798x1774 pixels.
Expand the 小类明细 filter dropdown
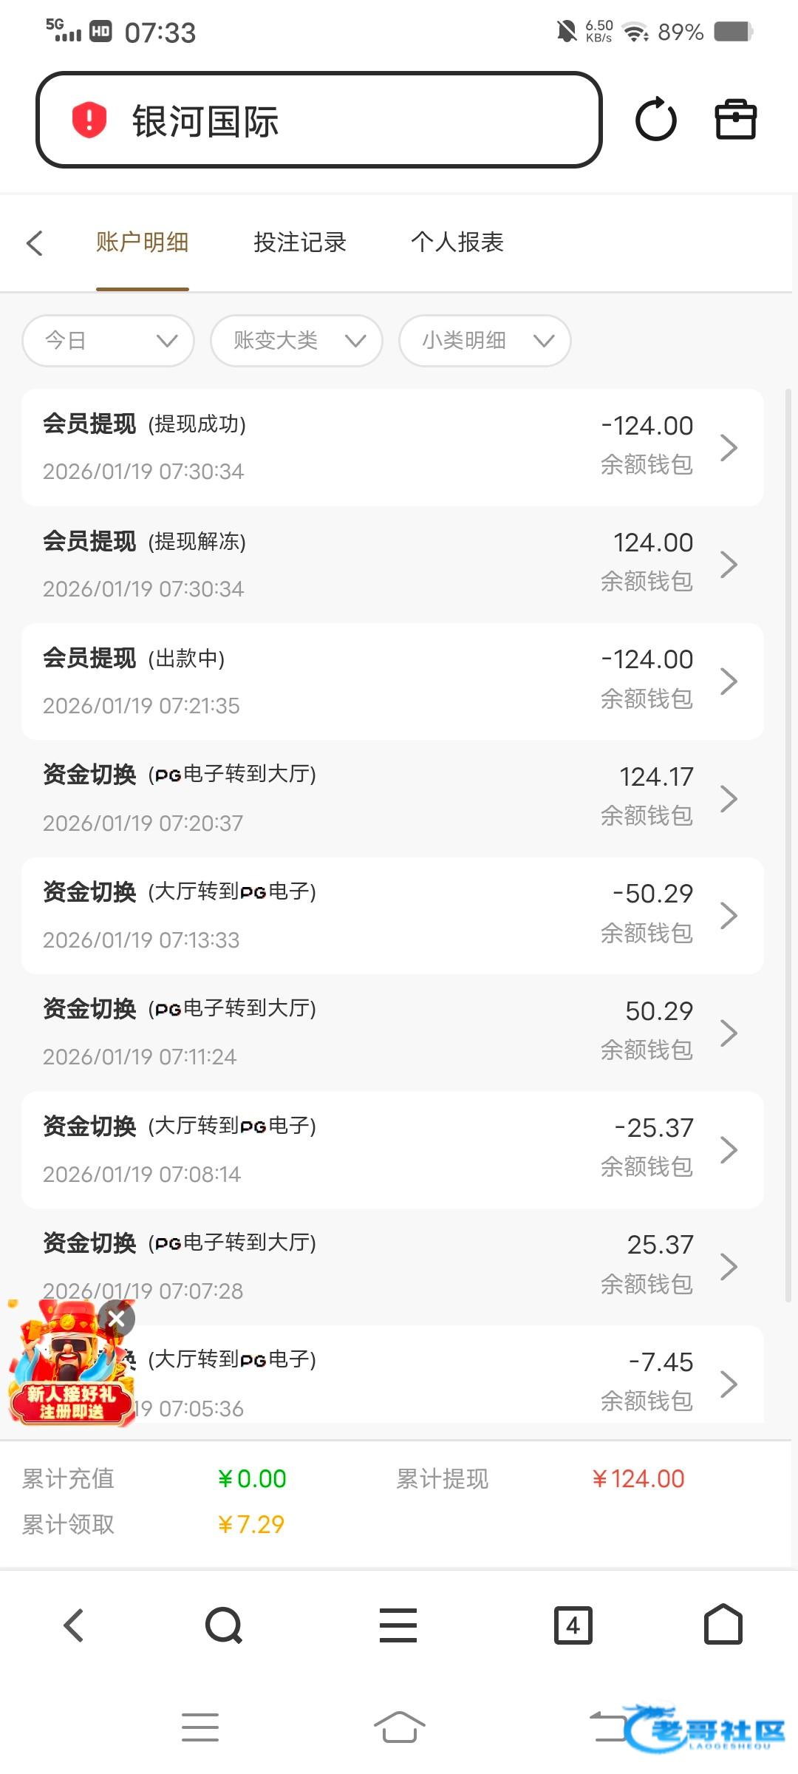pyautogui.click(x=485, y=341)
